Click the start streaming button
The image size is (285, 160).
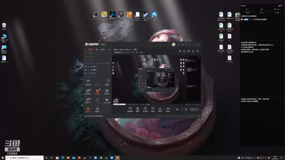(194, 110)
